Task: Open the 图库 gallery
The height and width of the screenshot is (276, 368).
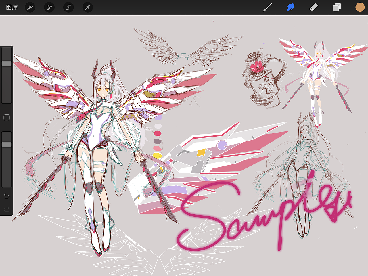Action: point(12,7)
